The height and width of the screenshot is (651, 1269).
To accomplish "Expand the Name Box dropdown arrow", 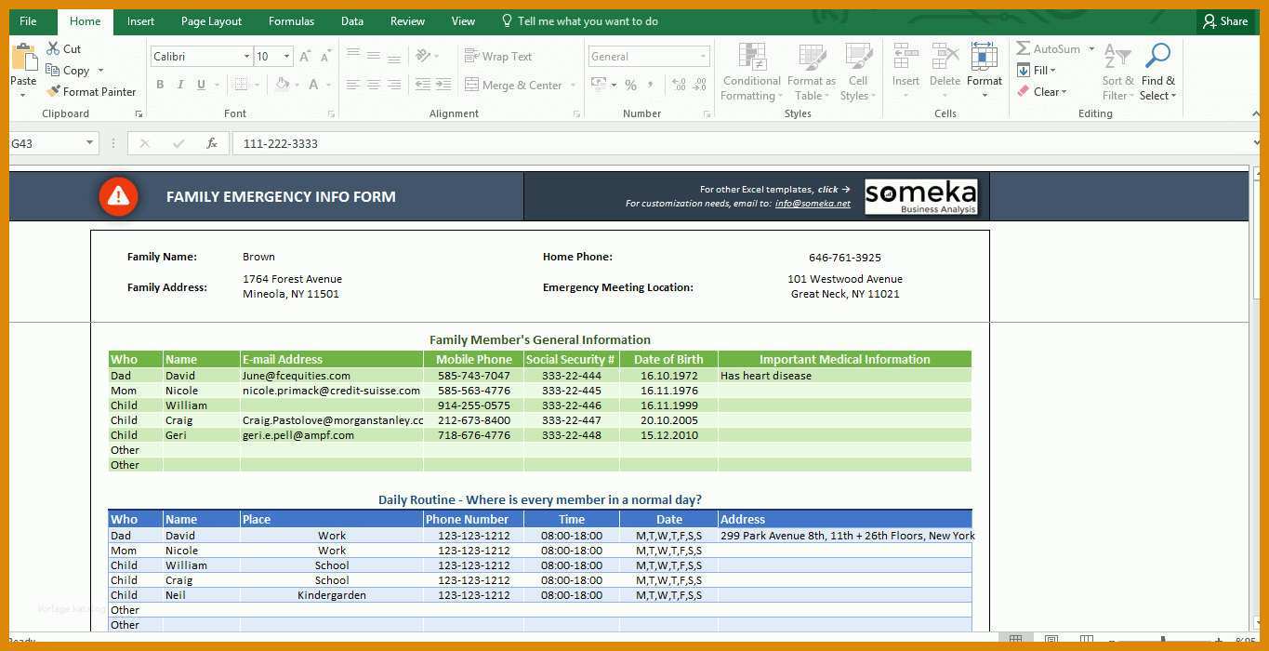I will pos(90,143).
